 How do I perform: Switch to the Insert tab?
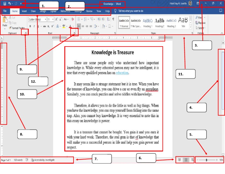point(24,11)
